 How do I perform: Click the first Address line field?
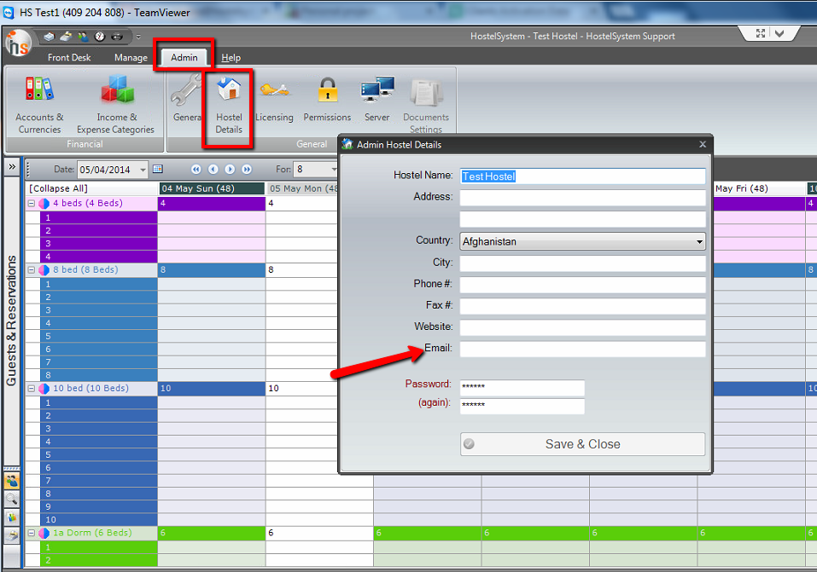click(x=582, y=198)
